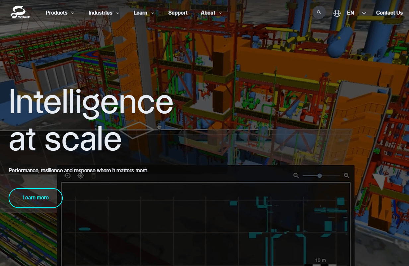Select the 'Intelligence at scale' headline

tap(91, 120)
